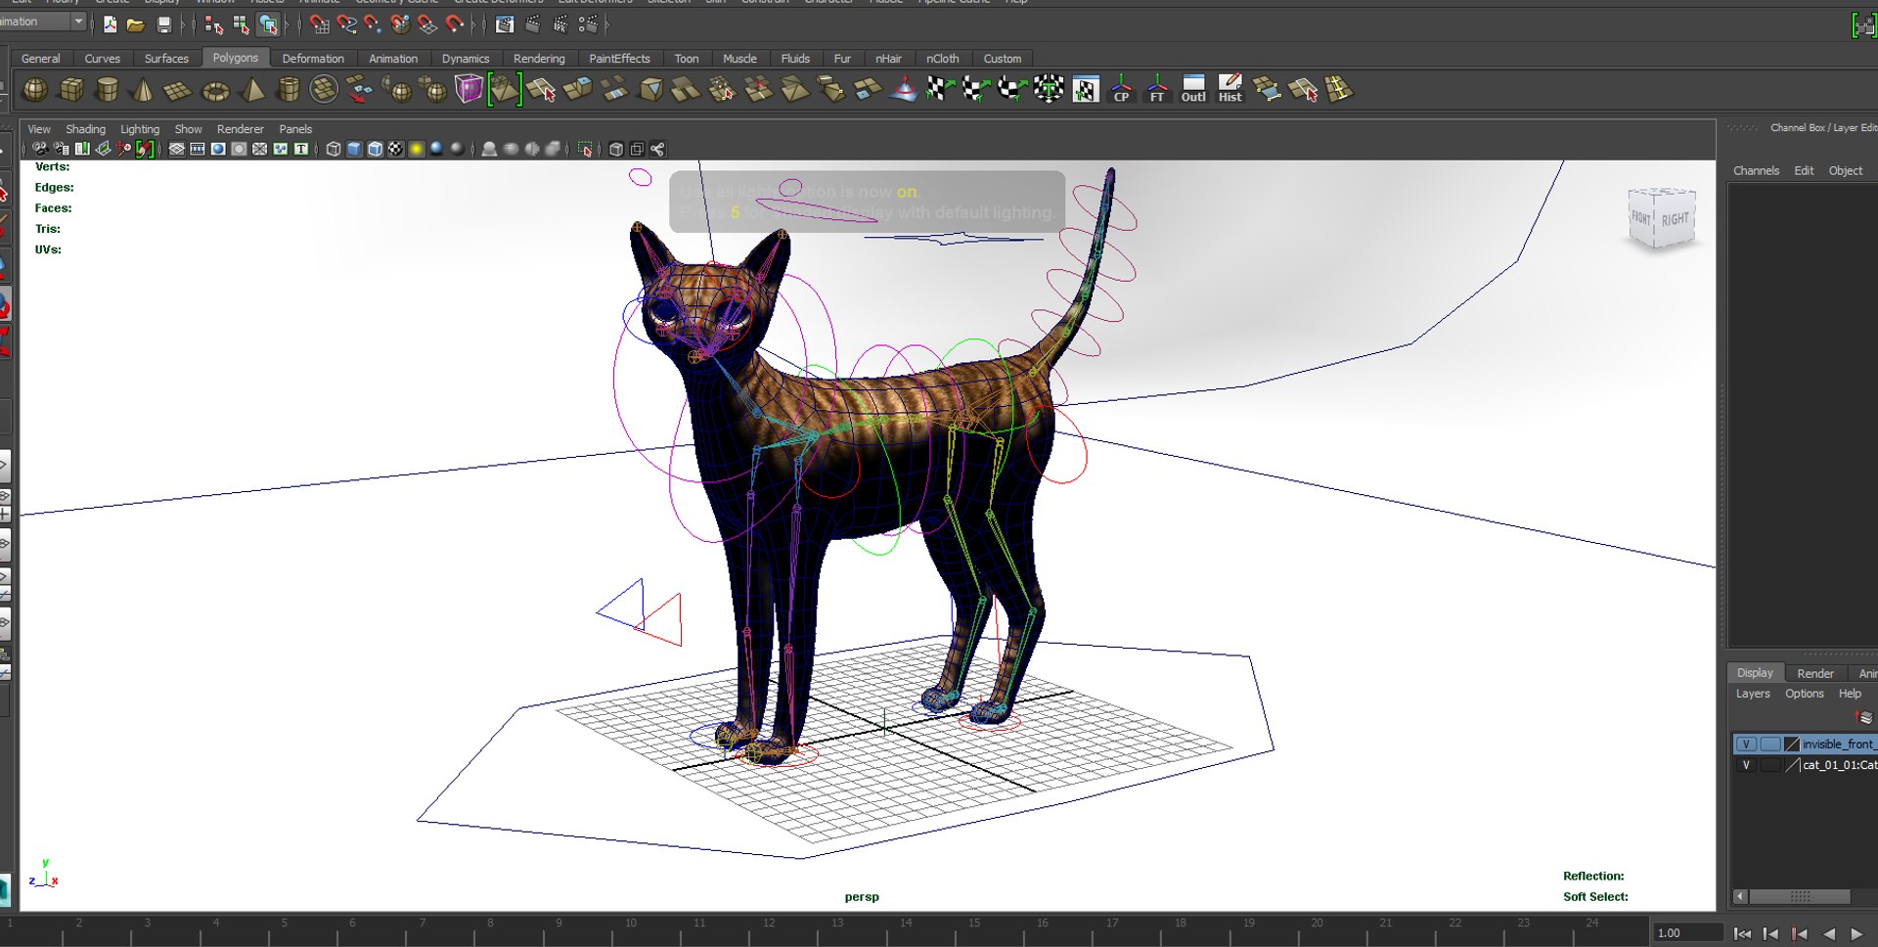Create a polygon cylinder from the shelf
This screenshot has height=947, width=1878.
107,90
